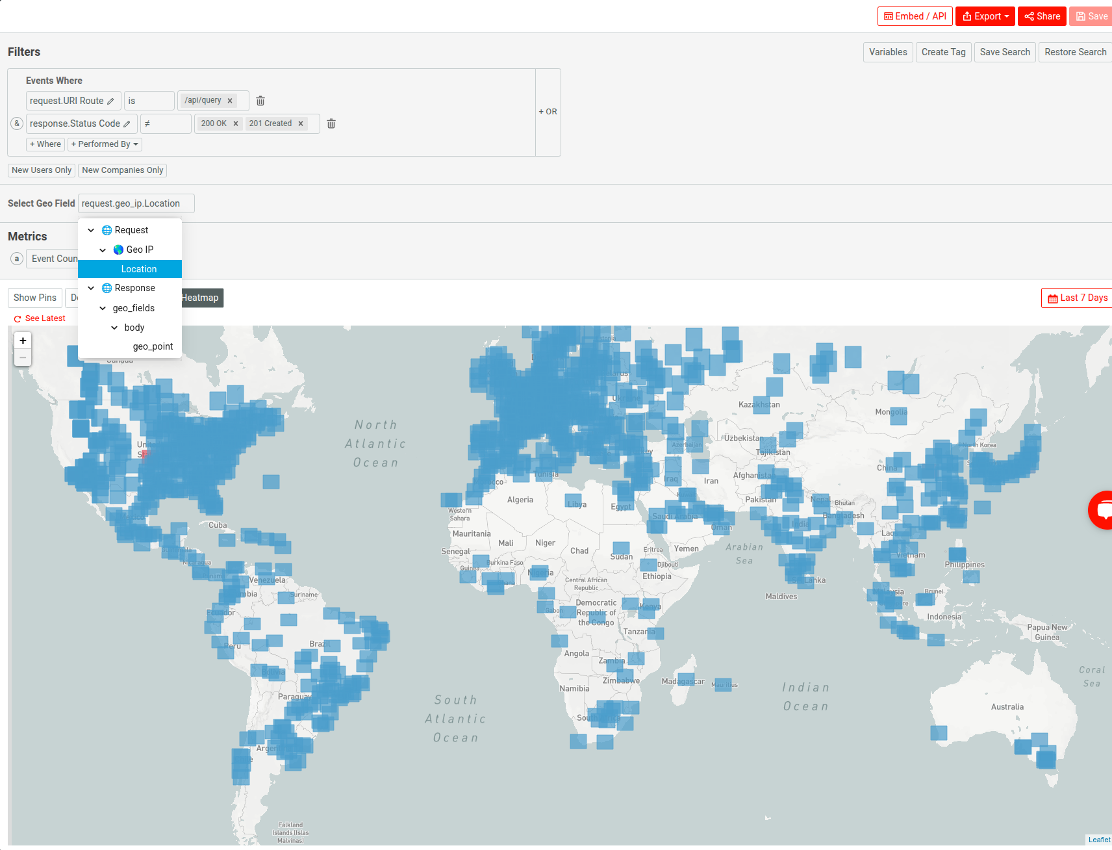Image resolution: width=1112 pixels, height=850 pixels.
Task: Edit the response.Status Code field name
Action: [x=127, y=123]
